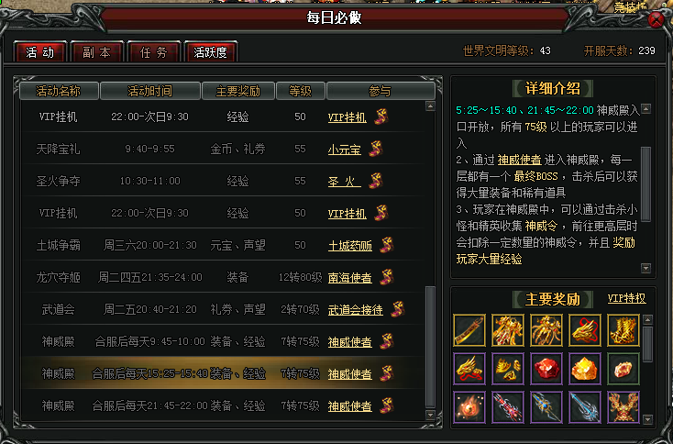Select the golden dragon head reward icon
This screenshot has width=673, height=444.
[x=585, y=330]
